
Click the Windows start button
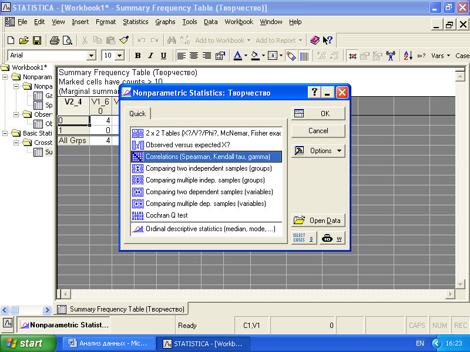[28, 343]
